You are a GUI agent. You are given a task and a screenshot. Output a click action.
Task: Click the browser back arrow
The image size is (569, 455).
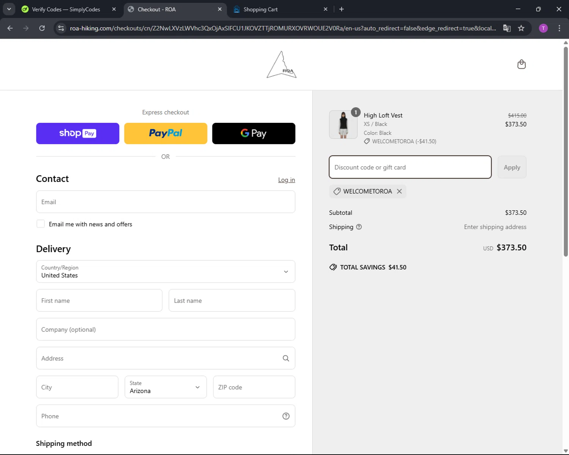[x=10, y=28]
